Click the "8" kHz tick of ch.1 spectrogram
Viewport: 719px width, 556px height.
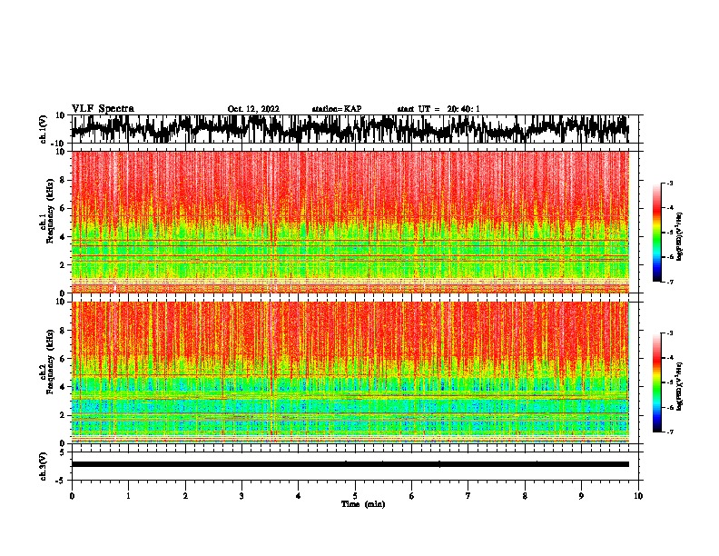(x=64, y=180)
